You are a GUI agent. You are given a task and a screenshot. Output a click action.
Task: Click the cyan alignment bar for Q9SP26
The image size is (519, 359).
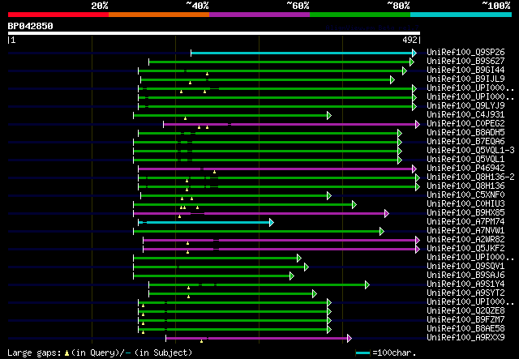pyautogui.click(x=302, y=53)
